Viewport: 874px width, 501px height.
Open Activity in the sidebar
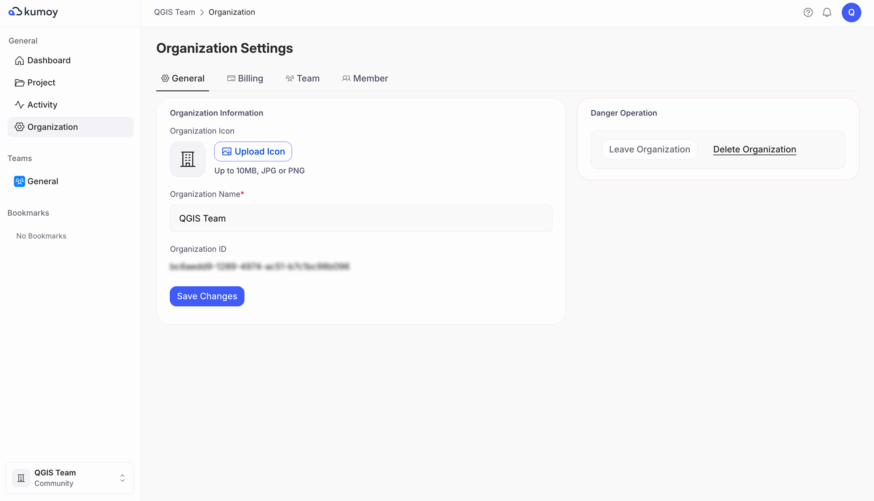(x=42, y=105)
